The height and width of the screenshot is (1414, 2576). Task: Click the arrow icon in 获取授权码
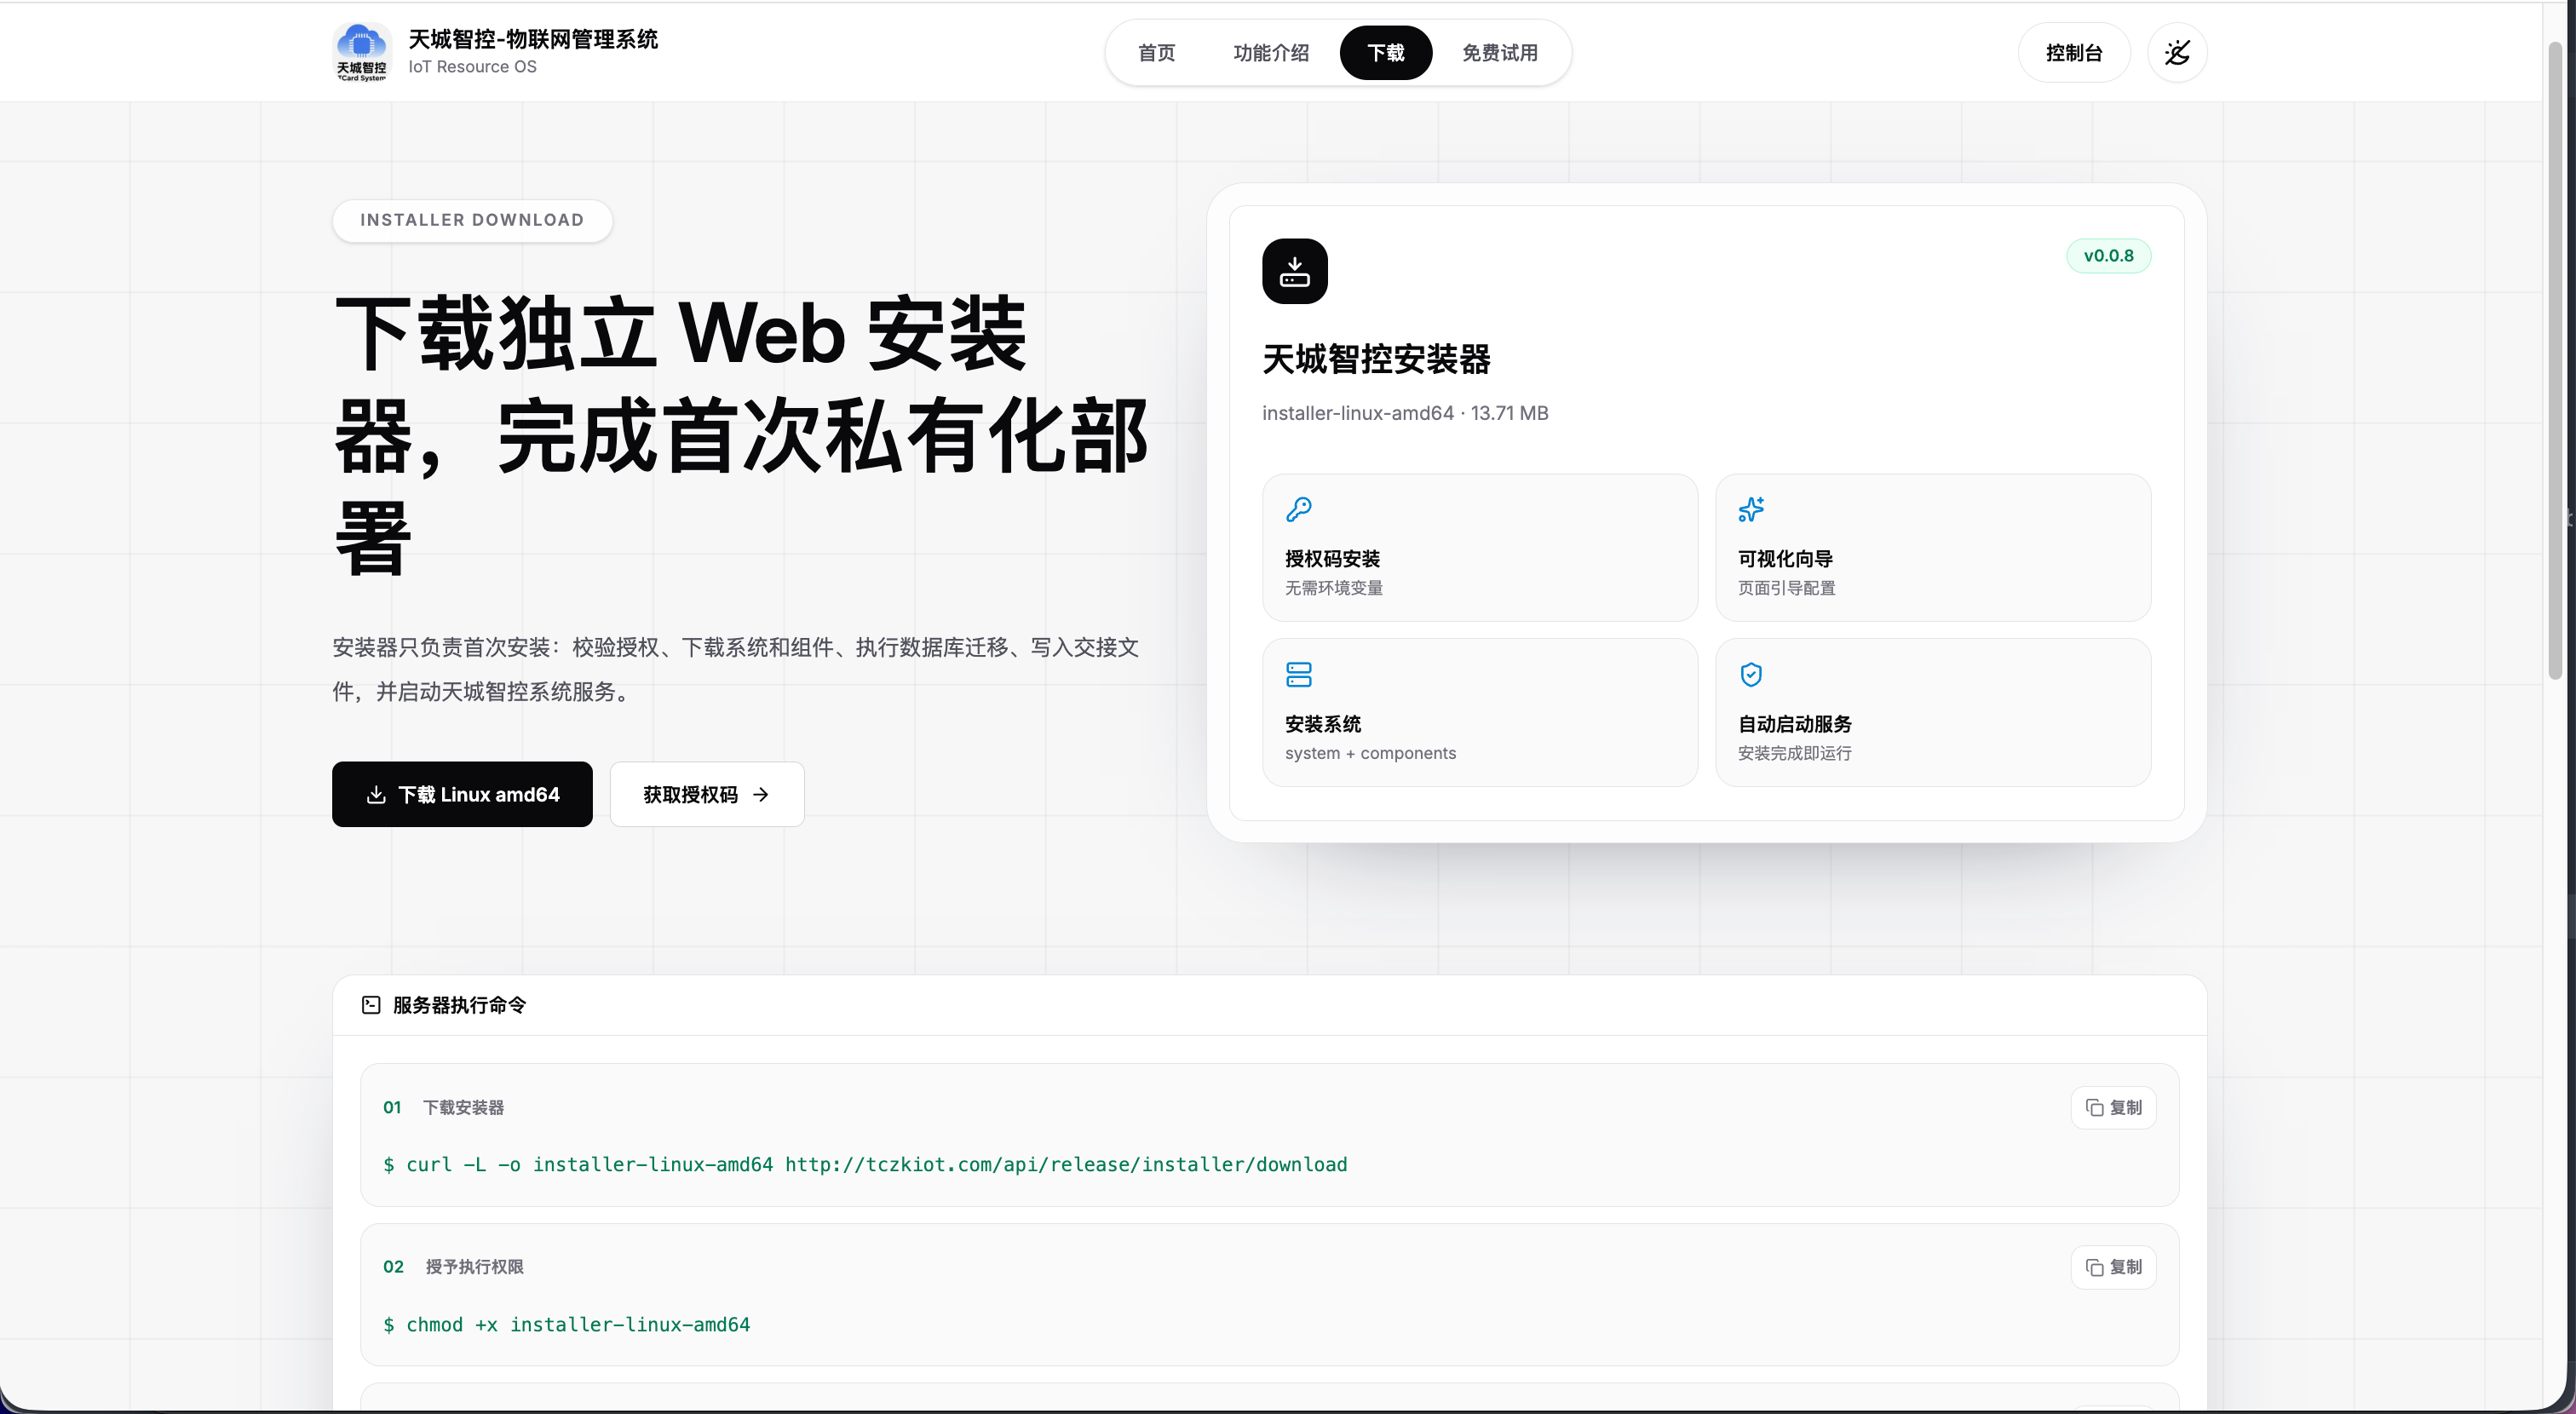click(x=761, y=795)
